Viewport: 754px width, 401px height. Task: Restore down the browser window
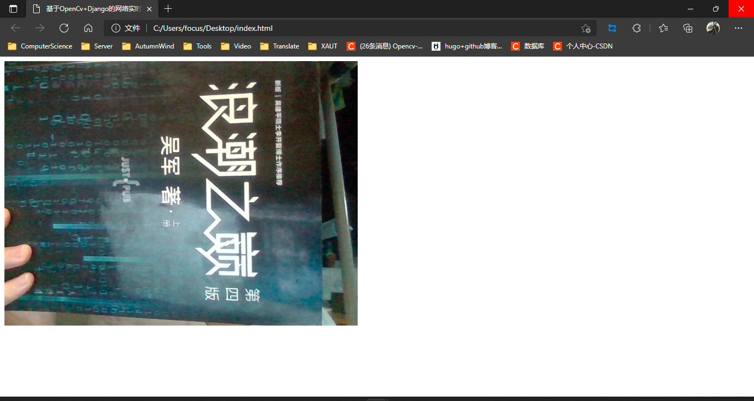point(716,9)
